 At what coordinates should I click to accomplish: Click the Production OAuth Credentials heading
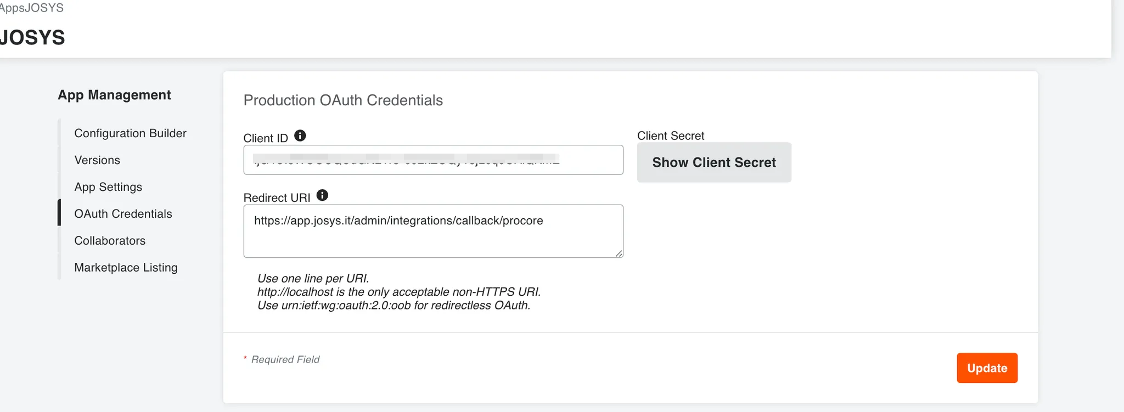coord(343,100)
